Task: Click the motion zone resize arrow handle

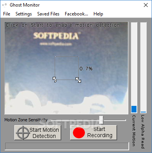Action: coord(78,80)
